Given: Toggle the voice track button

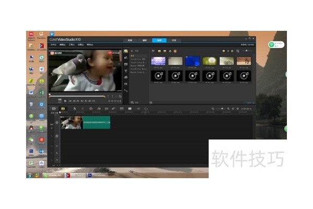Looking at the screenshot, I should click(57, 153).
